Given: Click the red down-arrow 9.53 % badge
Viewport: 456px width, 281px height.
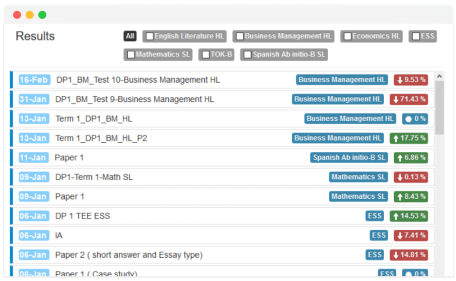Looking at the screenshot, I should coord(411,80).
